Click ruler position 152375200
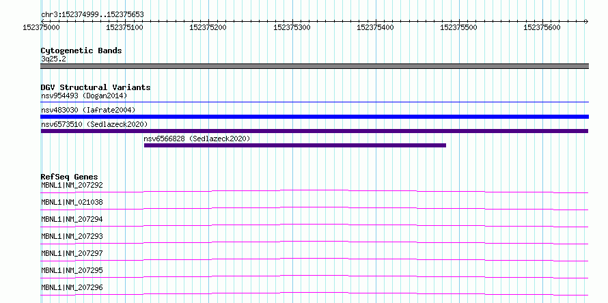The image size is (608, 303). pos(208,27)
